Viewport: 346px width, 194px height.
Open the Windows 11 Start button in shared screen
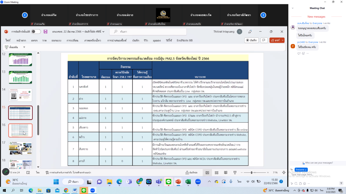pos(56,182)
